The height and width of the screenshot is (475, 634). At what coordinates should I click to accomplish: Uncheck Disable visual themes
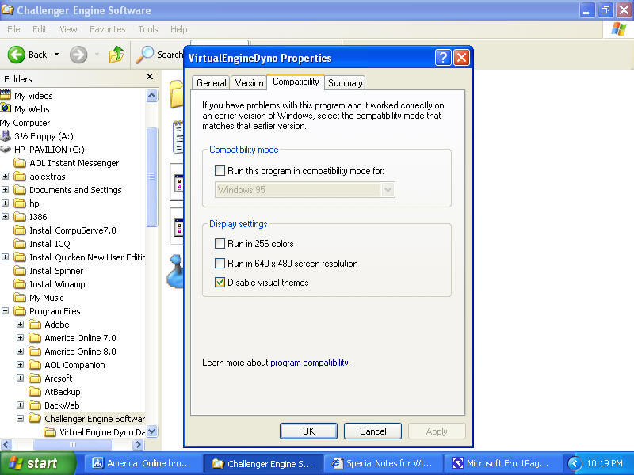(220, 282)
